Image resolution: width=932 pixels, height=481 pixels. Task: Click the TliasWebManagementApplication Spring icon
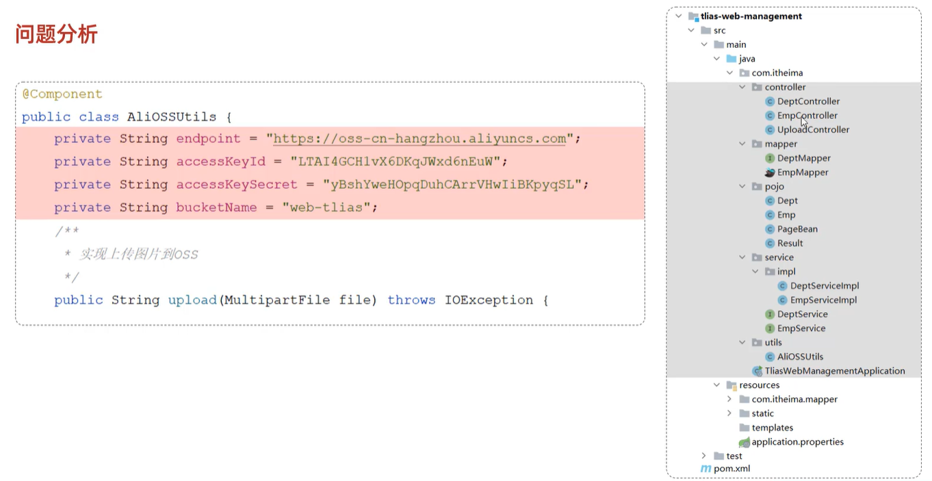click(x=758, y=371)
